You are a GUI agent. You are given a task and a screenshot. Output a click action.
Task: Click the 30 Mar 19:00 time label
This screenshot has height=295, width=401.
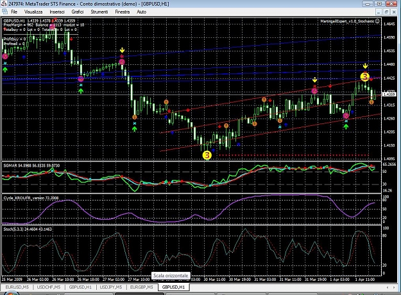pos(239,279)
